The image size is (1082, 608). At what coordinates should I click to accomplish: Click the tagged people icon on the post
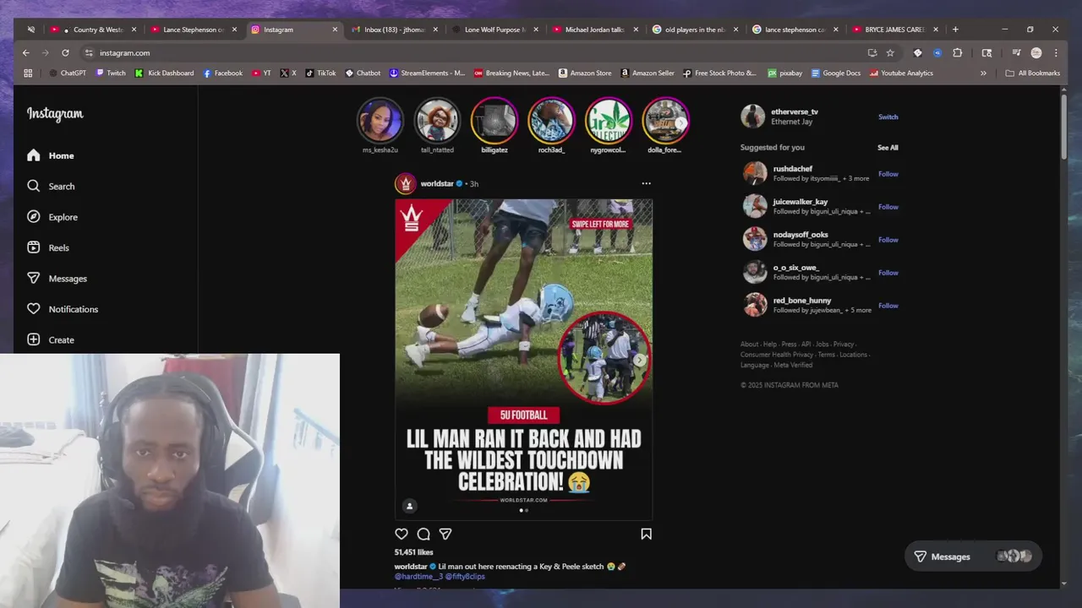tap(409, 506)
